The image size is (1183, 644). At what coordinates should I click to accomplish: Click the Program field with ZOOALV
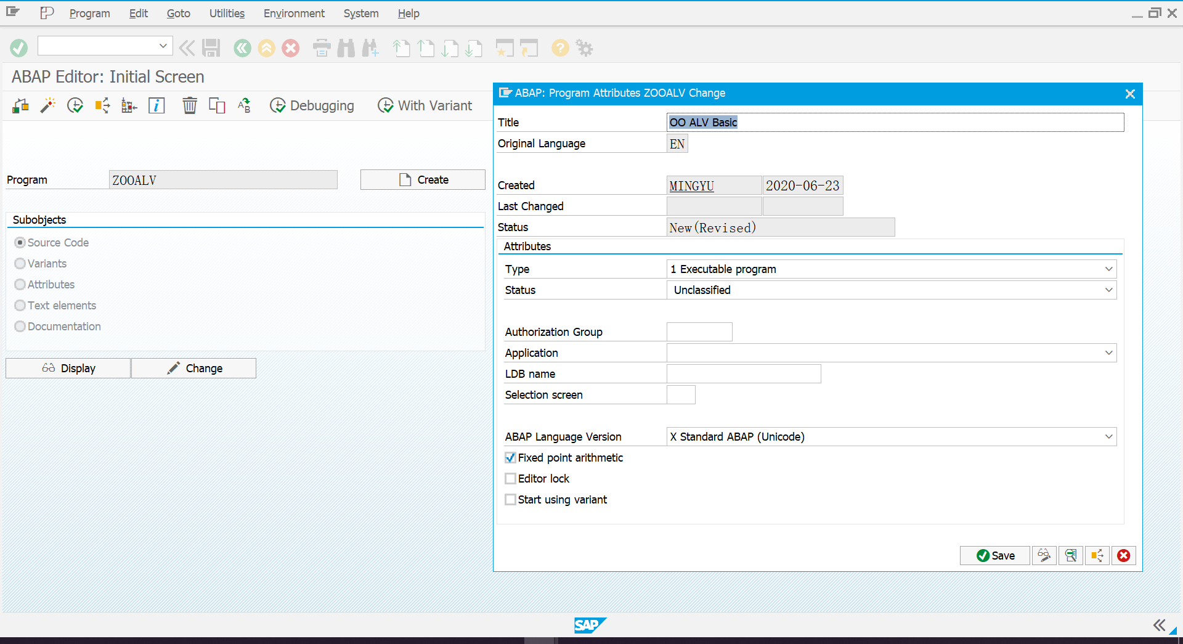point(223,180)
